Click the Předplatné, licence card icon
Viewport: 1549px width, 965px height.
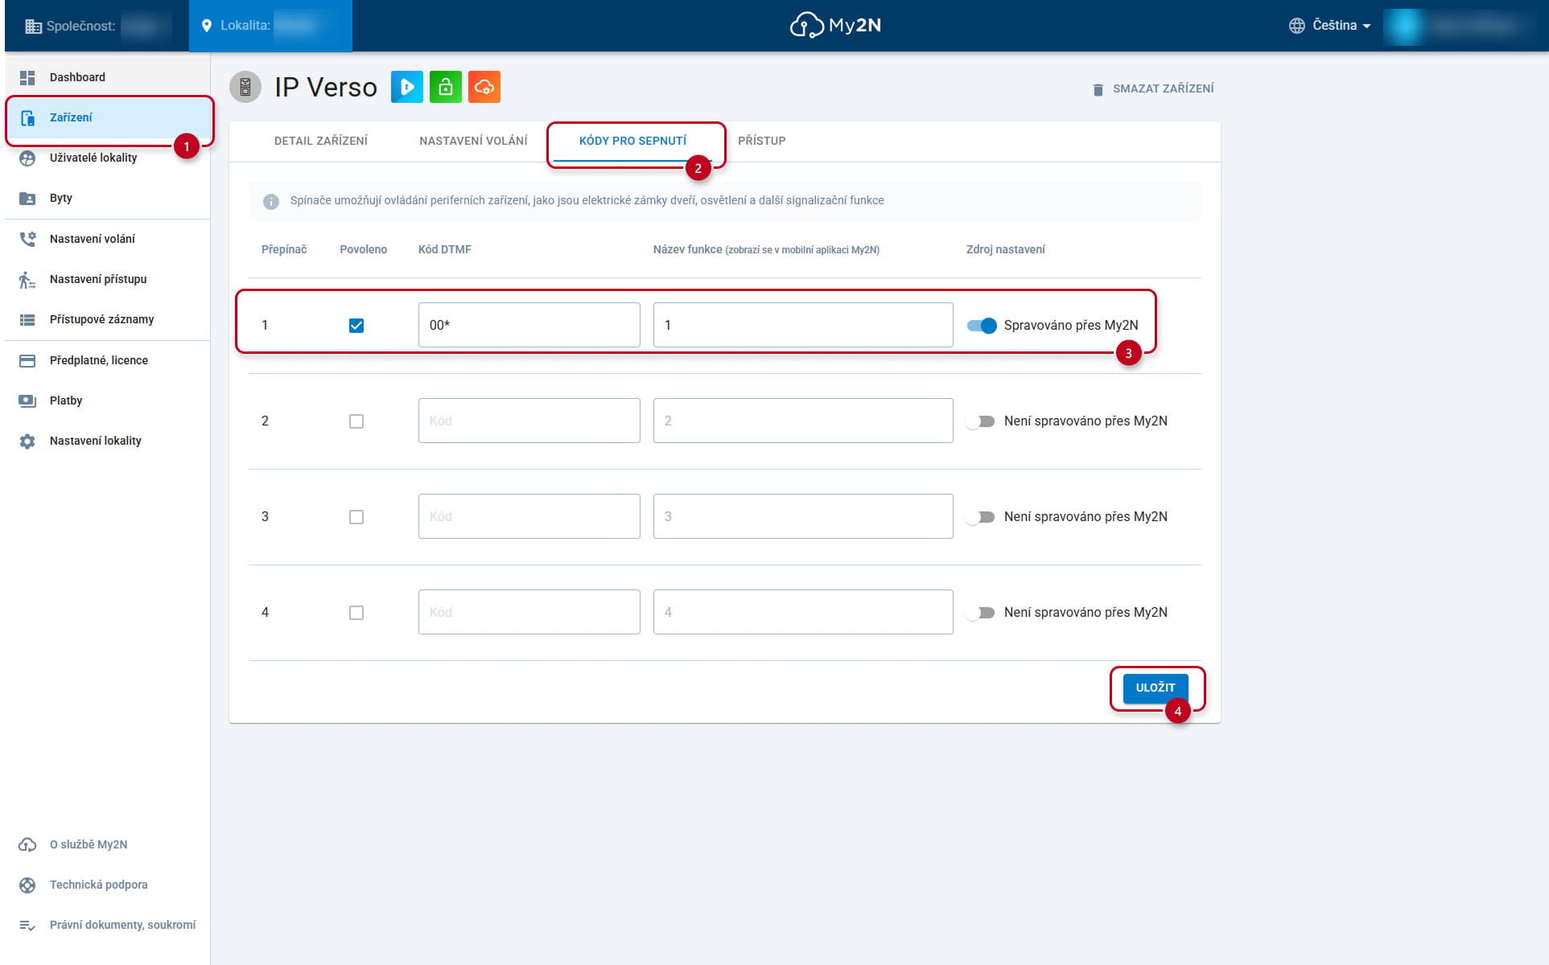(x=27, y=360)
